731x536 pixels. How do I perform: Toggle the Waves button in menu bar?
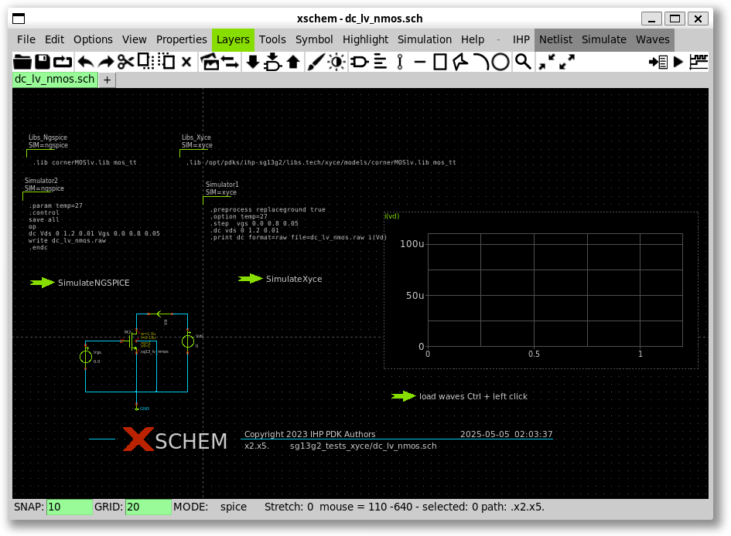click(x=653, y=39)
